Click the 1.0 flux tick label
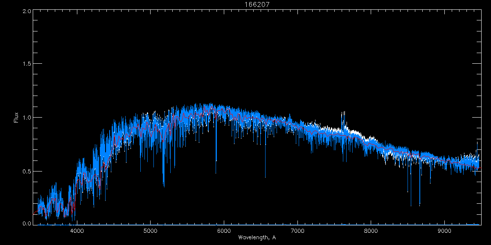491x245 pixels. (x=27, y=118)
